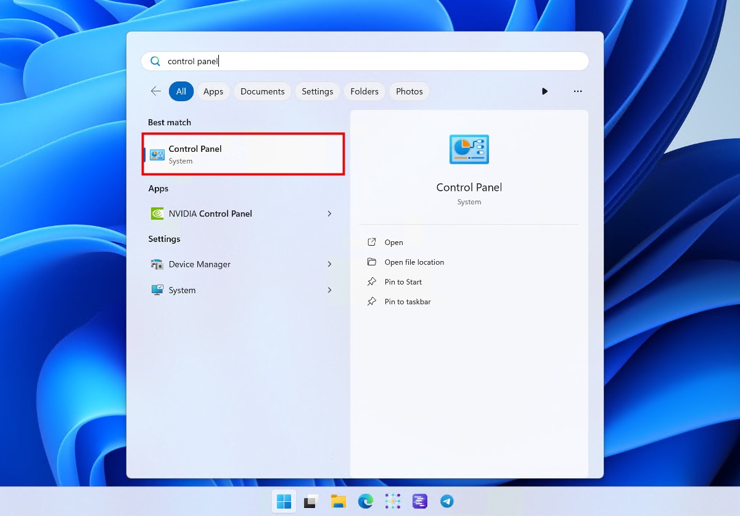
Task: Click the Device Manager icon
Action: 157,264
